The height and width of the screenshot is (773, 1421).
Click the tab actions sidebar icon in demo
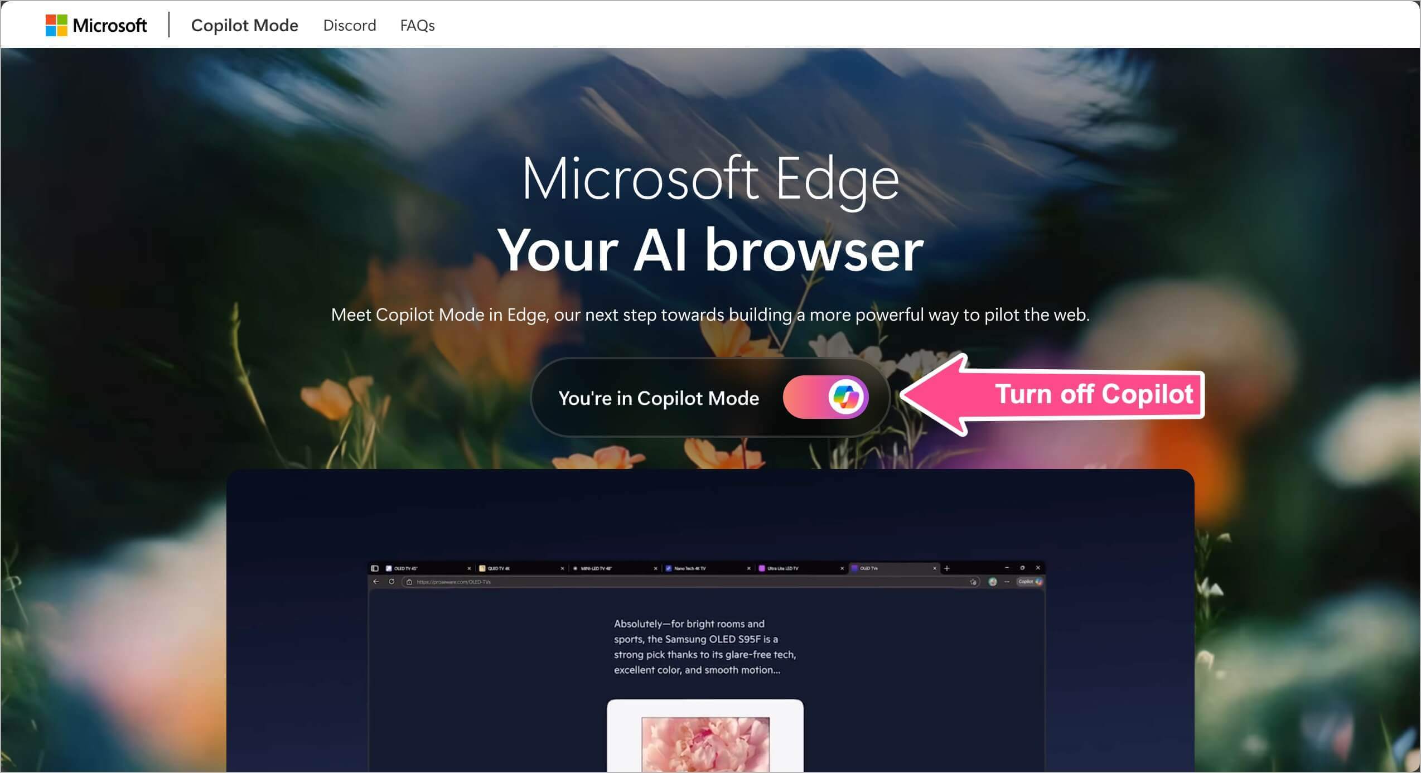(x=375, y=568)
